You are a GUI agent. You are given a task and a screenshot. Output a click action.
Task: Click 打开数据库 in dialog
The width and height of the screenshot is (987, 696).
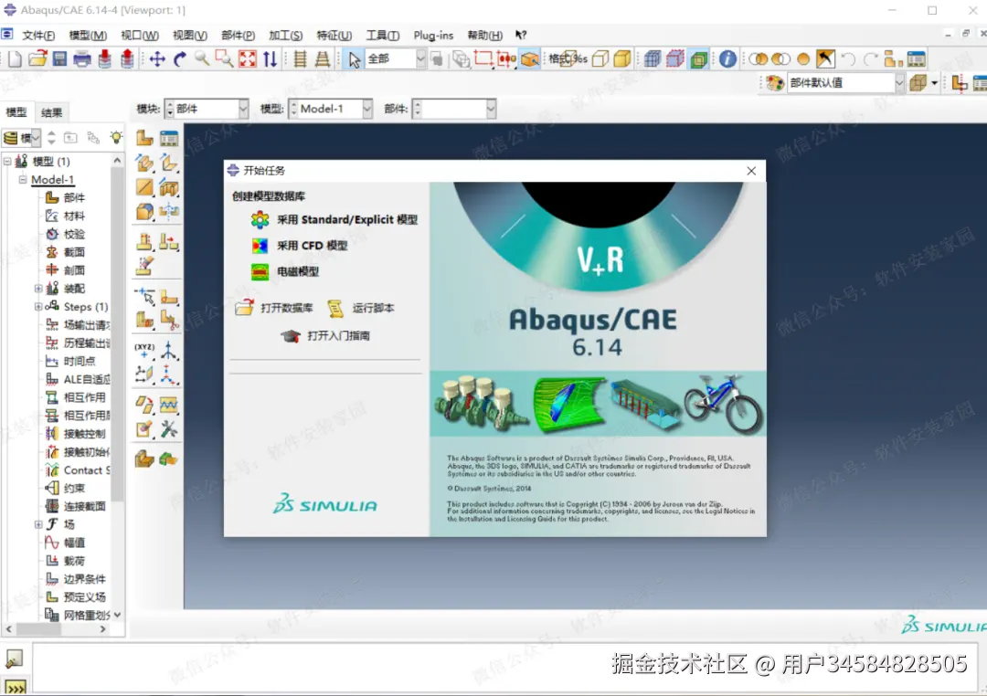coord(274,308)
